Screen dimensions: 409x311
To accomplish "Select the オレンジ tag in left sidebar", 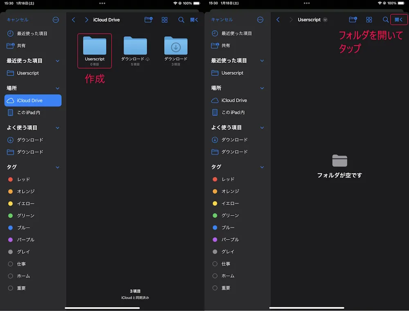I will coord(33,191).
